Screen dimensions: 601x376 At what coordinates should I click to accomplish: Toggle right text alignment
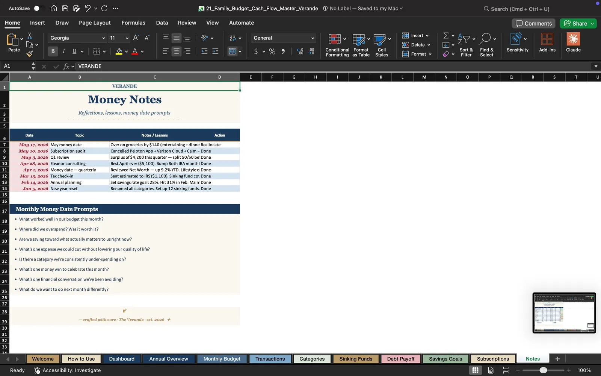[x=187, y=51]
